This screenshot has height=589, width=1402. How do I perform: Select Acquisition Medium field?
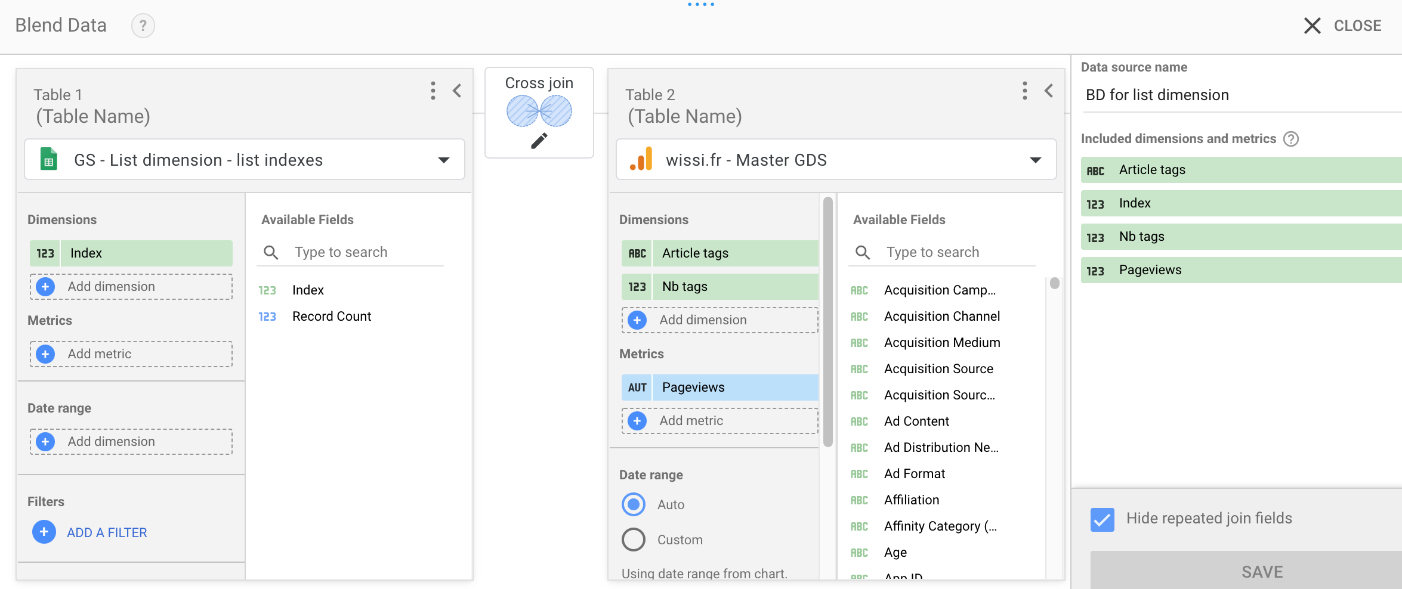tap(942, 343)
